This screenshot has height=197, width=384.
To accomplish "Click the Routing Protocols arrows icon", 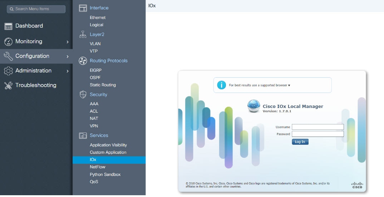I will coord(83,61).
